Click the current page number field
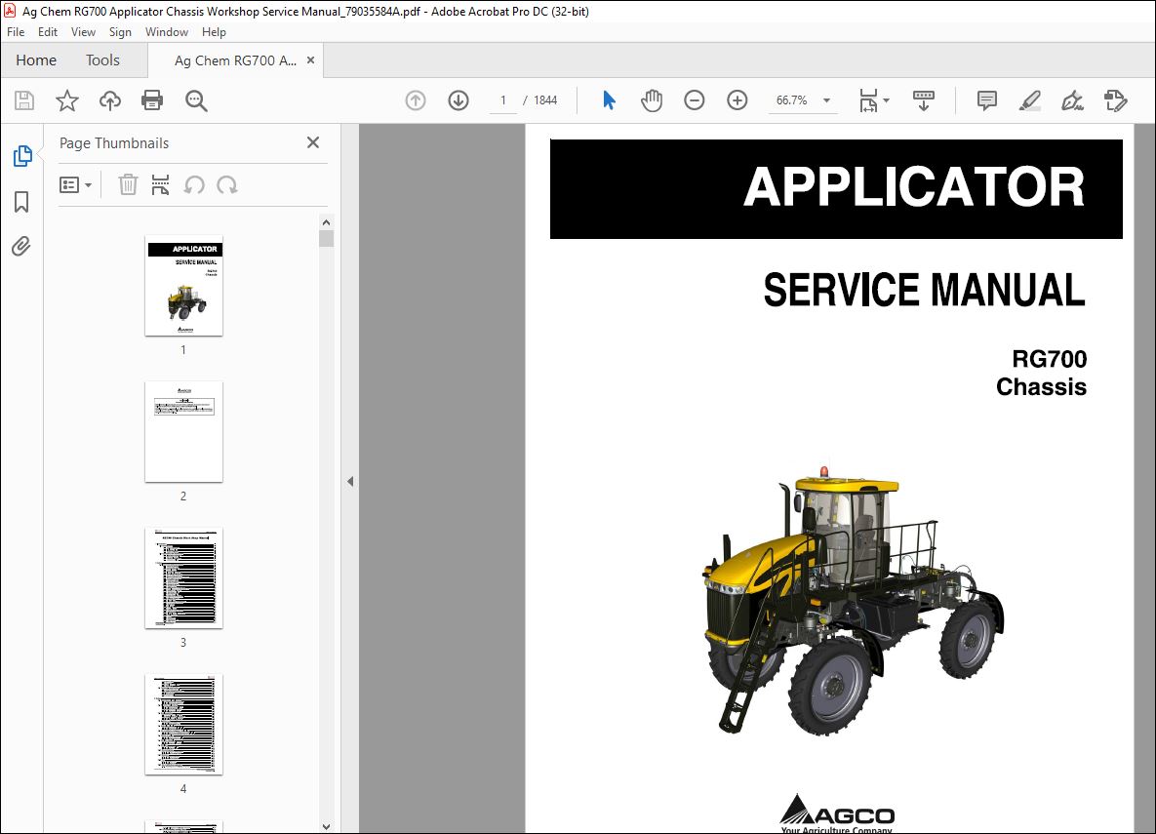1156x834 pixels. click(503, 100)
